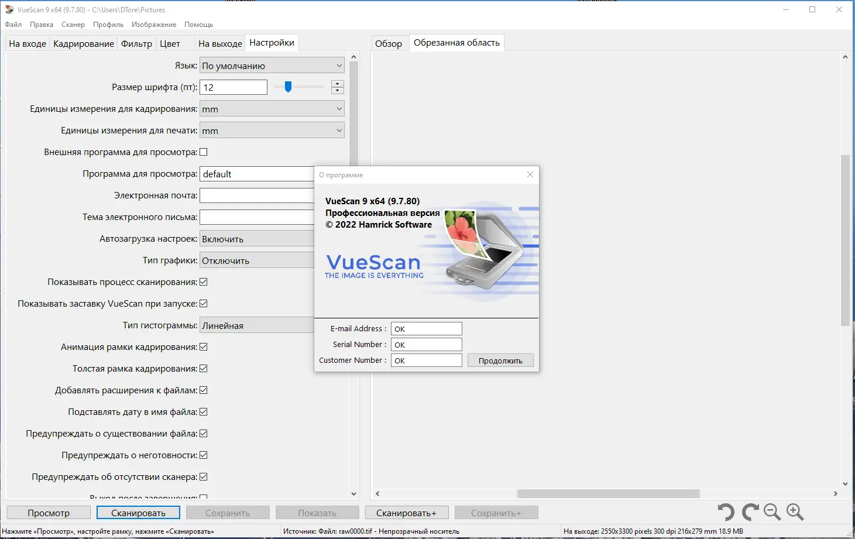Select the zoom in magnifier icon
Screen dimensions: 855x539
[x=795, y=512]
